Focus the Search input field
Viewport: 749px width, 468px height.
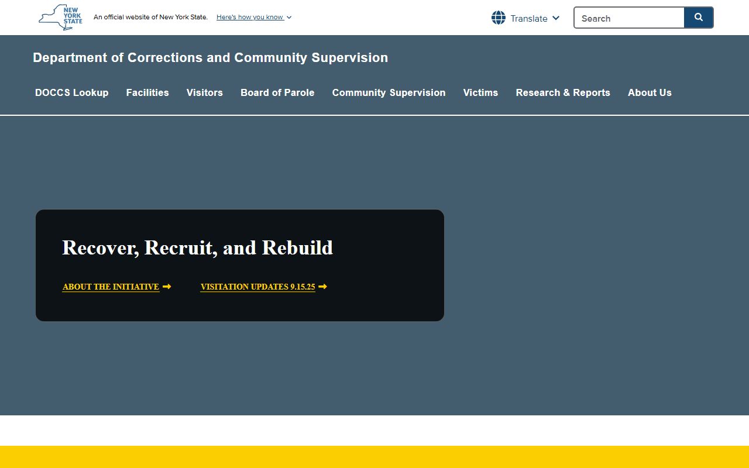[629, 18]
